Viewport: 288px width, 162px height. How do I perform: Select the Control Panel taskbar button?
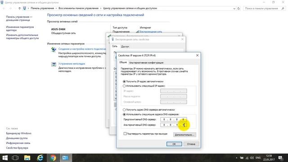pyautogui.click(x=65, y=158)
